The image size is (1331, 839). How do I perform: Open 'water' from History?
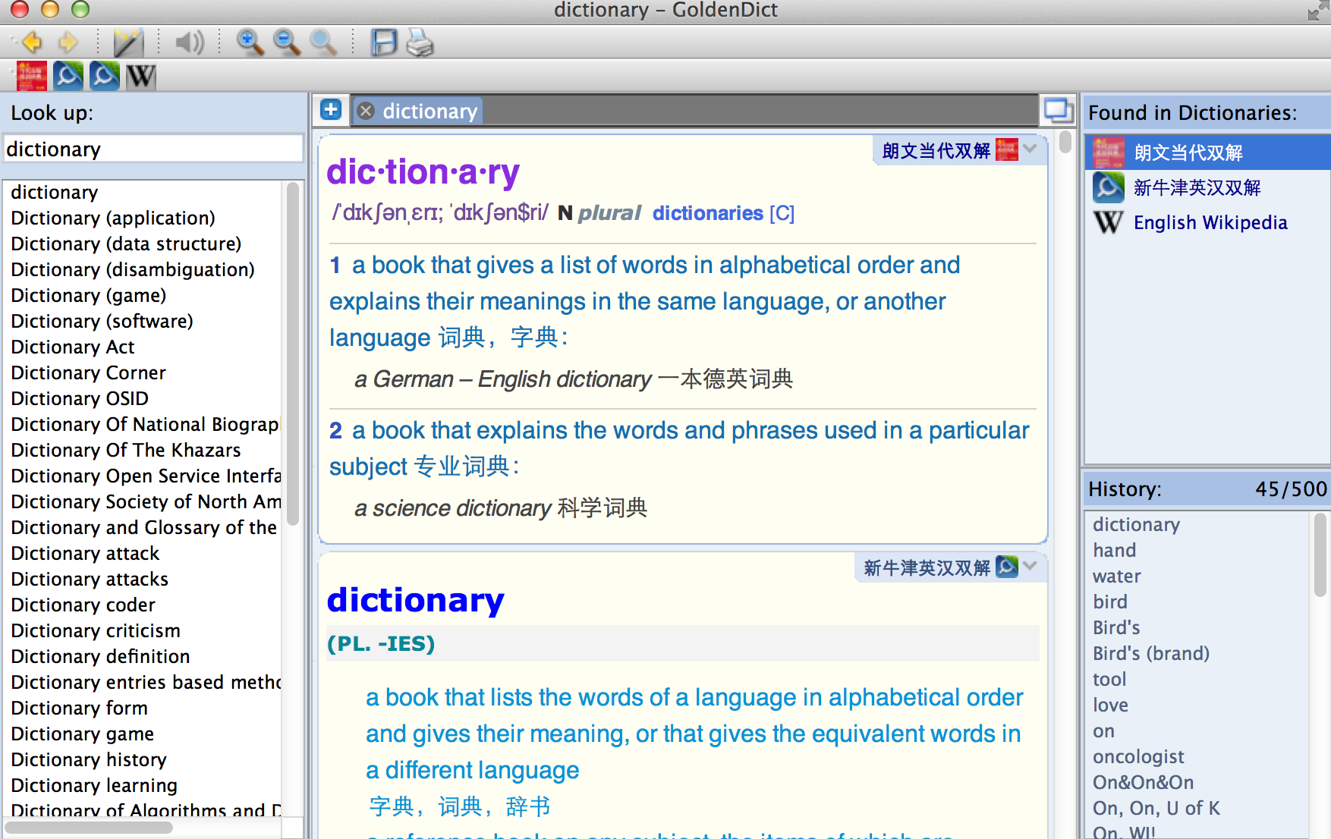point(1117,577)
